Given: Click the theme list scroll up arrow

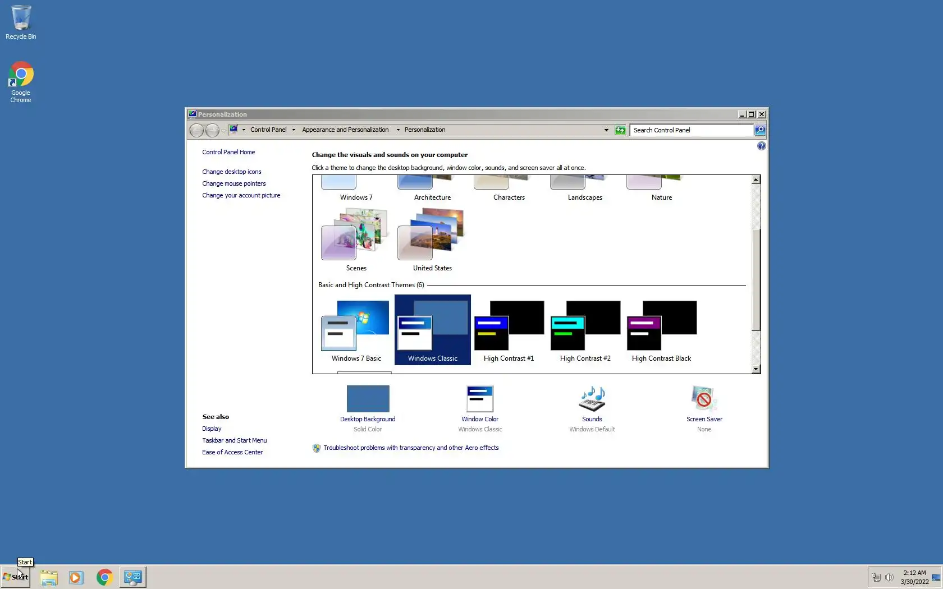Looking at the screenshot, I should click(756, 180).
